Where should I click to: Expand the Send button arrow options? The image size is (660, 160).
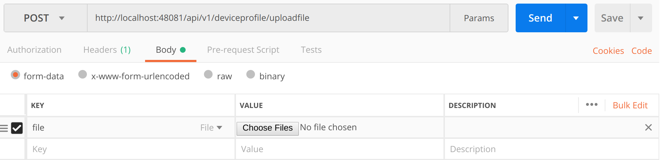[576, 18]
